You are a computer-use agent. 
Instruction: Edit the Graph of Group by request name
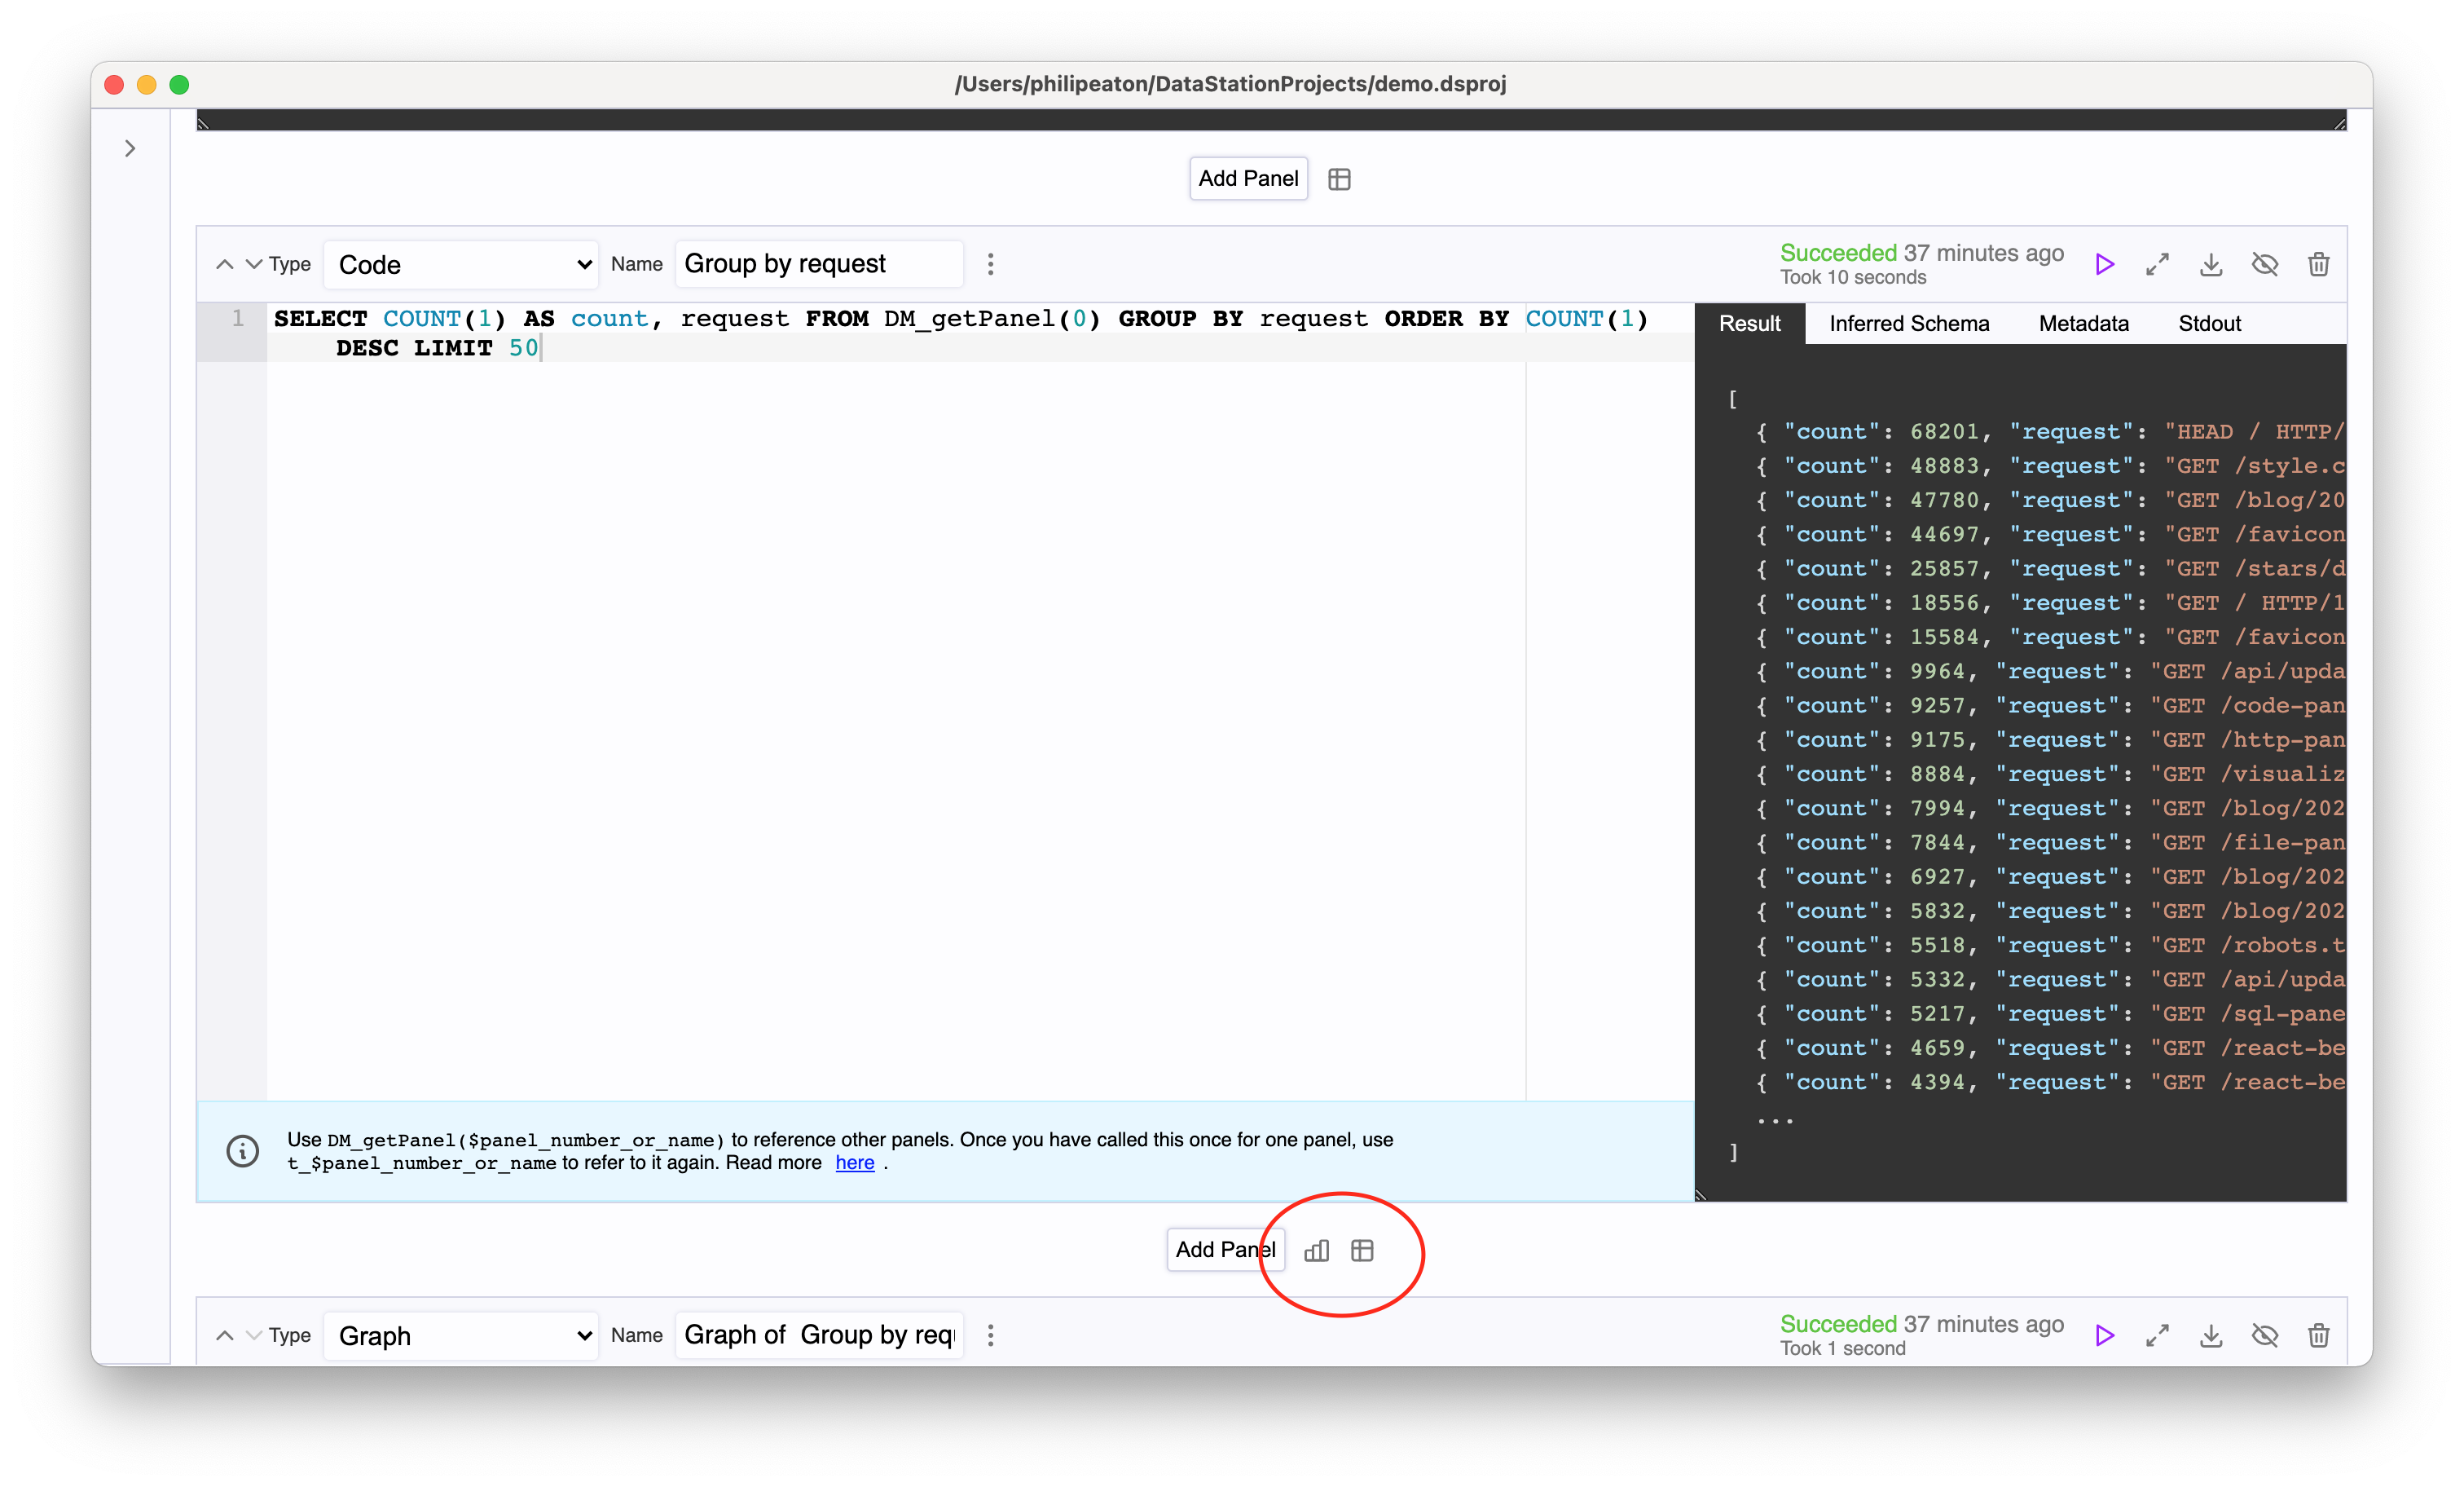point(819,1335)
